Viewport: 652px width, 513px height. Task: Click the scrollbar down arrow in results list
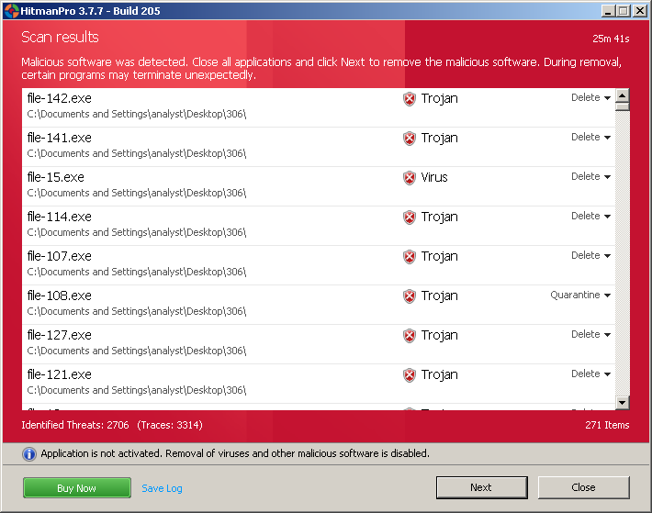tap(623, 402)
